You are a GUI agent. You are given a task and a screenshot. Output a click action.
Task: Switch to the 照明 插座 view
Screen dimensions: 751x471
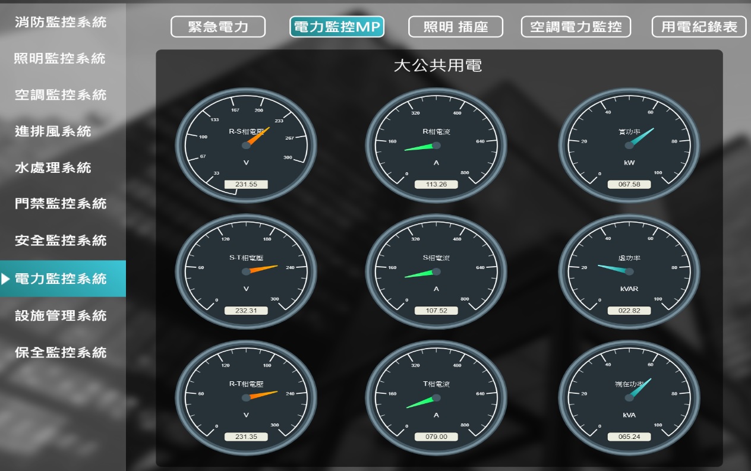pos(455,26)
